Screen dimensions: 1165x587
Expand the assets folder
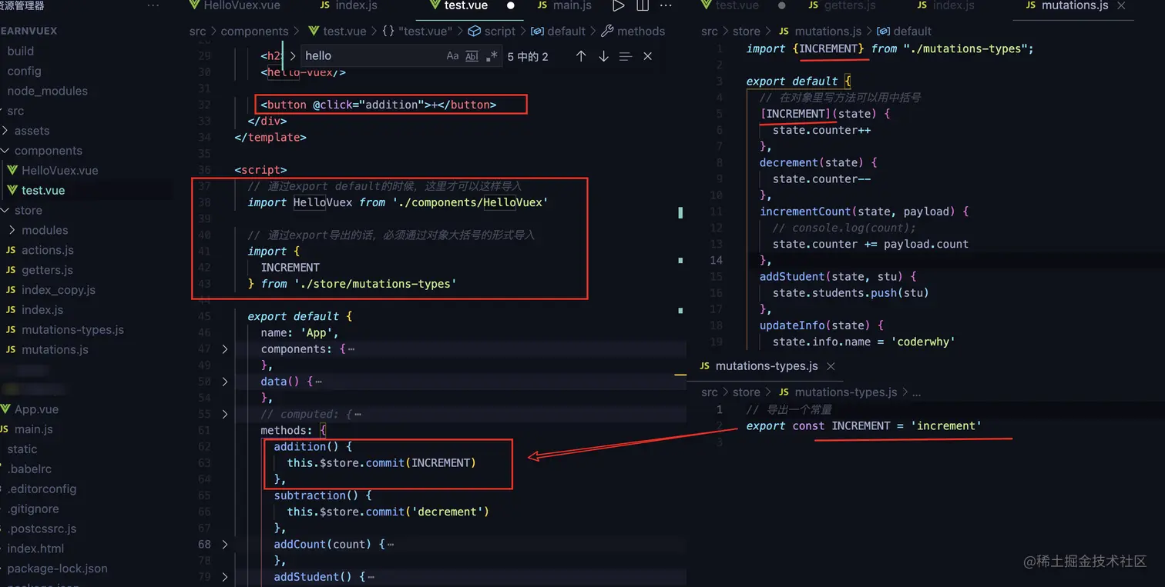(x=32, y=131)
